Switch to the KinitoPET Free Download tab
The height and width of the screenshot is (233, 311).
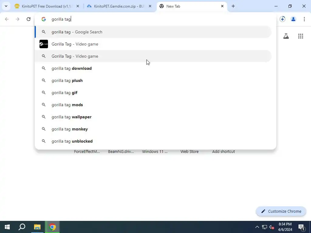(x=47, y=6)
